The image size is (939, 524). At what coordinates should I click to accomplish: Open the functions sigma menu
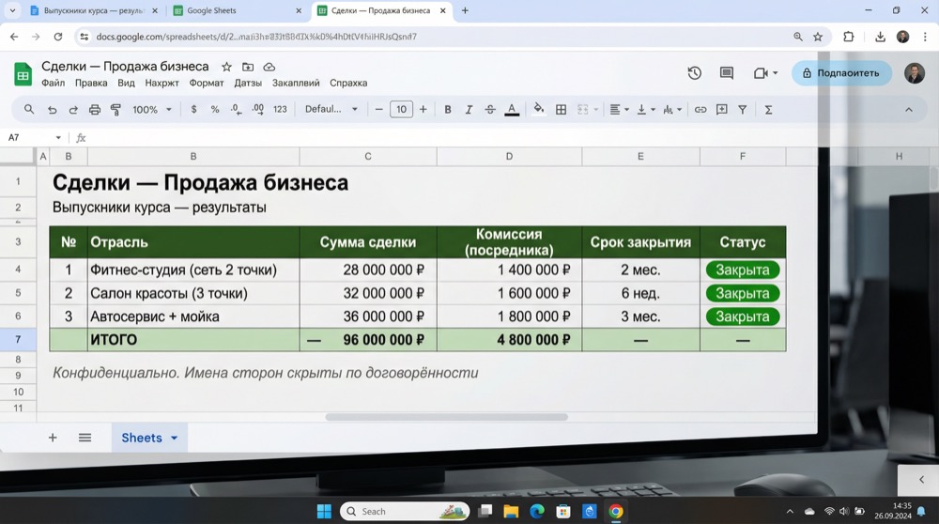click(768, 110)
